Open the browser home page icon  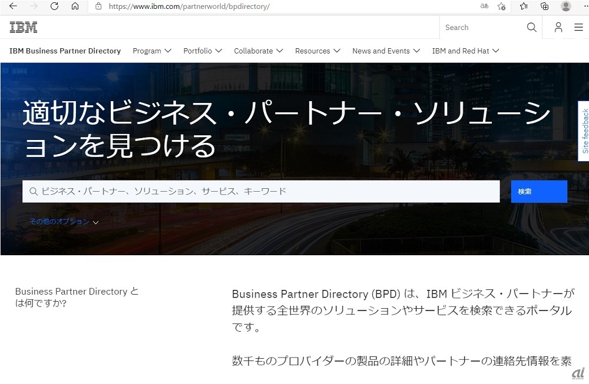pyautogui.click(x=75, y=6)
